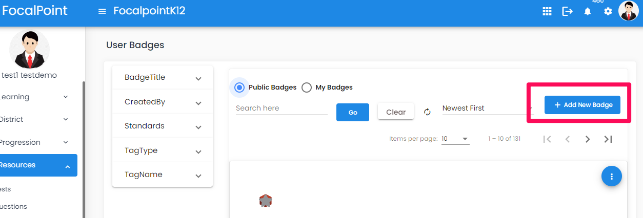Click the Add New Badge button
The image size is (643, 218).
pos(582,104)
